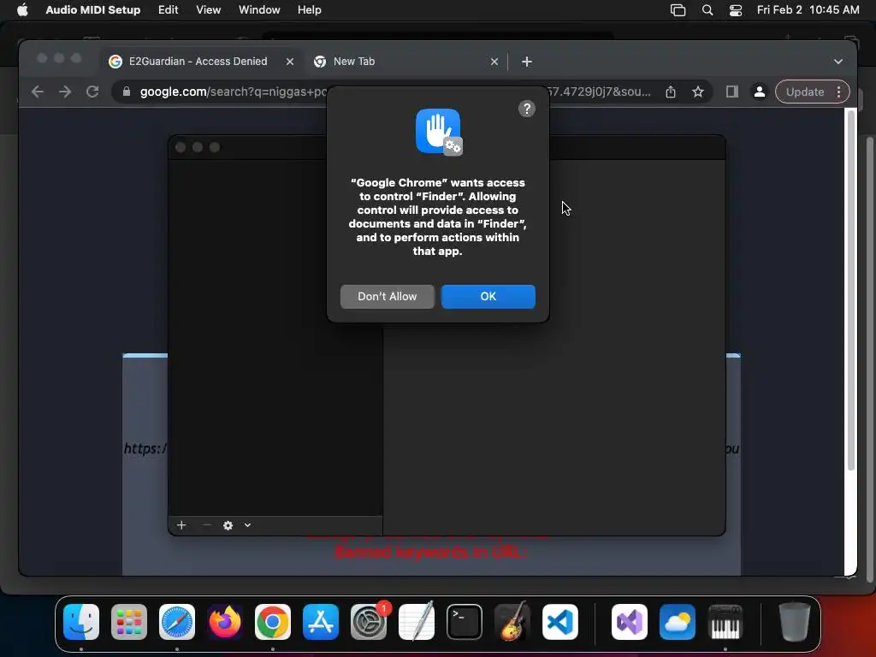Click Don't Allow in the permission dialog
Image resolution: width=876 pixels, height=657 pixels.
pyautogui.click(x=387, y=296)
